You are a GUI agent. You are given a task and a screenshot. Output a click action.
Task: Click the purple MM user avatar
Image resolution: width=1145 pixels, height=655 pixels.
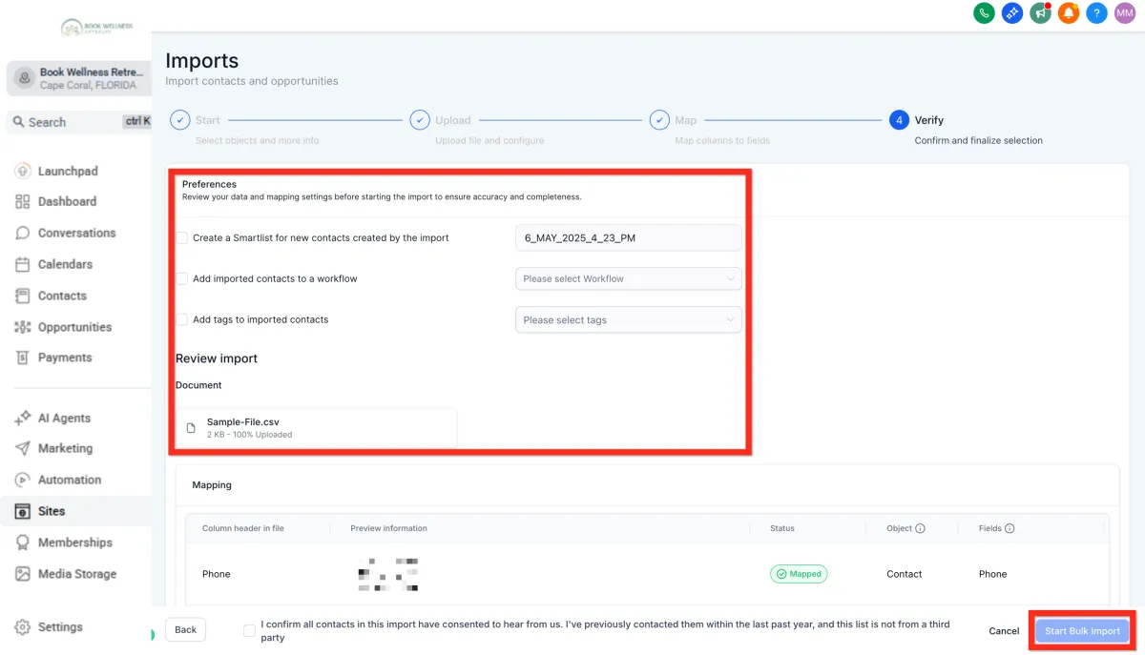pos(1125,13)
